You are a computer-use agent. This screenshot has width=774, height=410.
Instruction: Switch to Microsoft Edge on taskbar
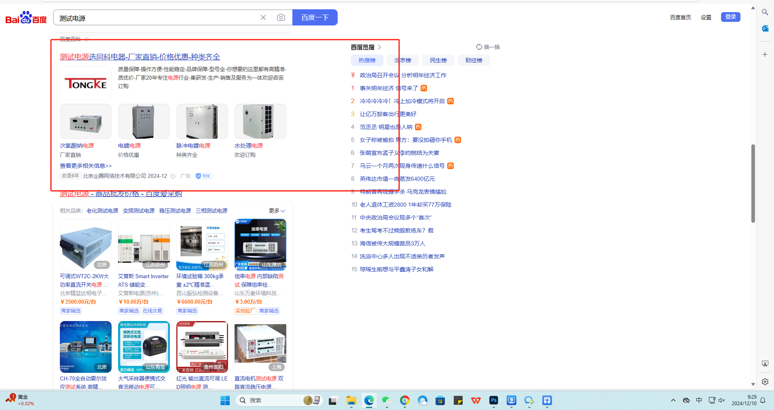click(369, 400)
